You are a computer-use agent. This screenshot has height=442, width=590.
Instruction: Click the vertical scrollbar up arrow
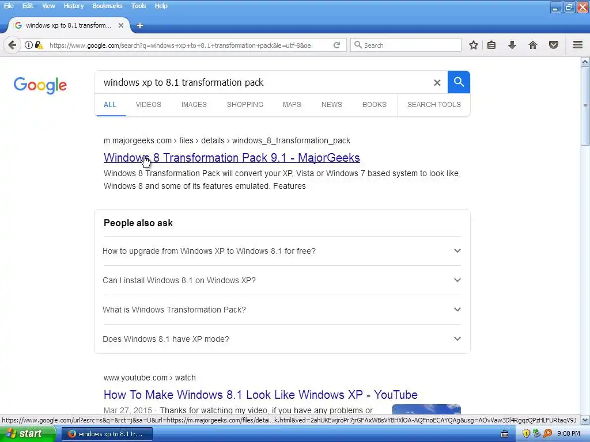pos(585,61)
